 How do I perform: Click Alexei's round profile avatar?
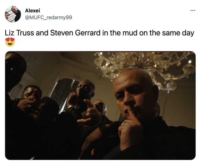[x=13, y=14]
